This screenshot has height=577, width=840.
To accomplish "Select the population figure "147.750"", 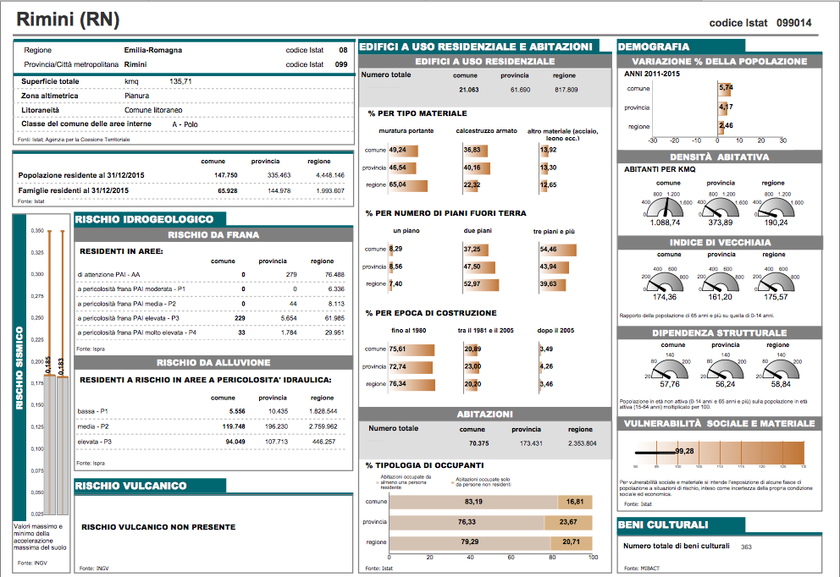I will (225, 176).
